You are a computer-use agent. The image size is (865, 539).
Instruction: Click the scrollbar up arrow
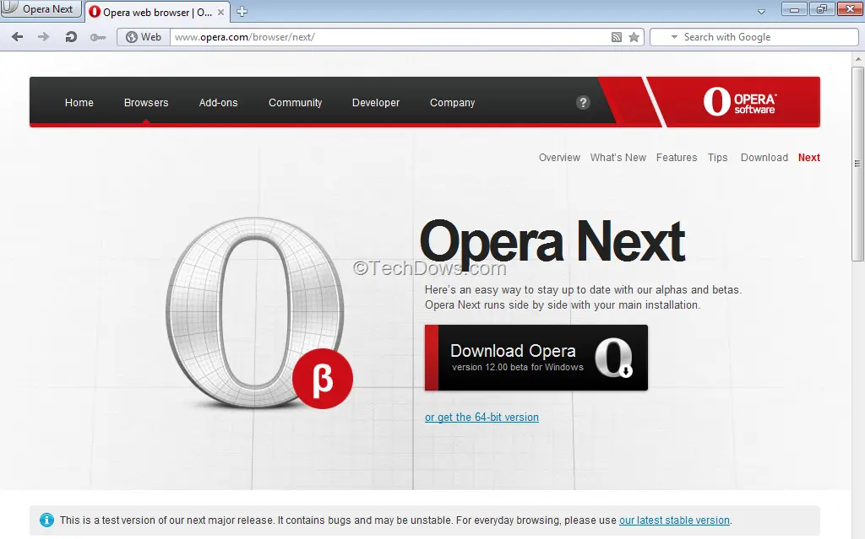pyautogui.click(x=857, y=58)
